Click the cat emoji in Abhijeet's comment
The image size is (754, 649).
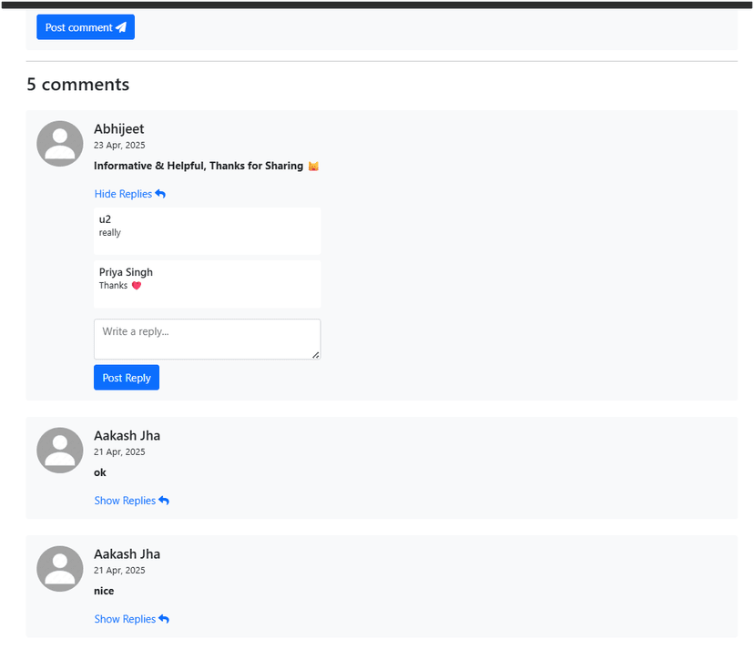point(313,167)
